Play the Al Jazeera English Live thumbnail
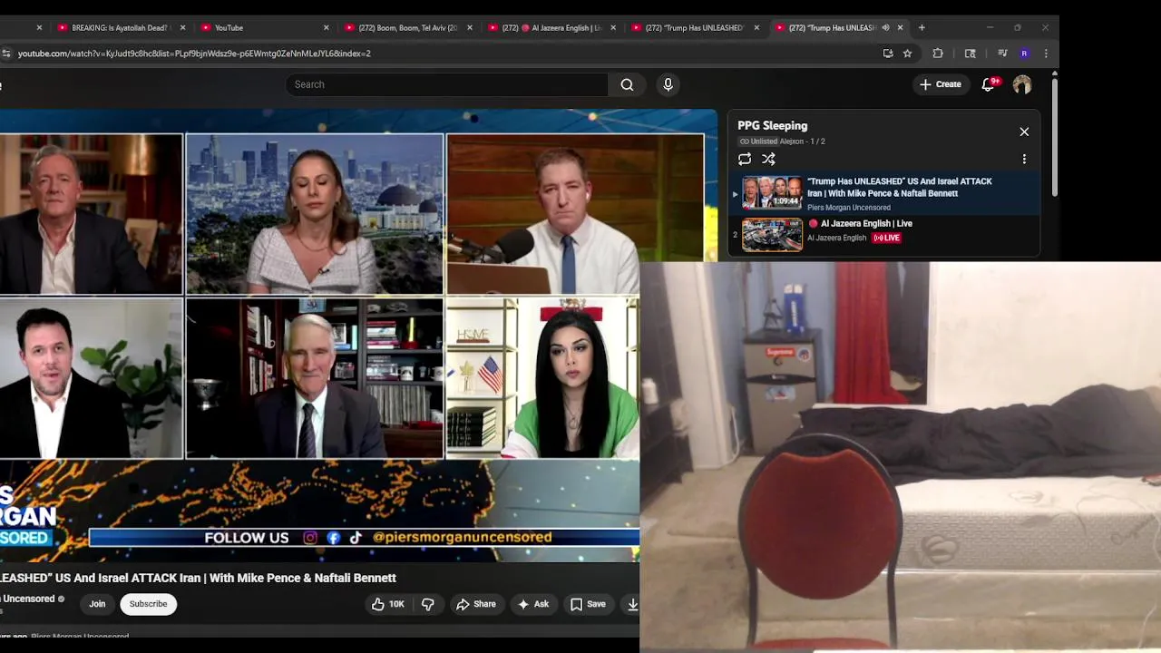The height and width of the screenshot is (653, 1161). tap(772, 234)
